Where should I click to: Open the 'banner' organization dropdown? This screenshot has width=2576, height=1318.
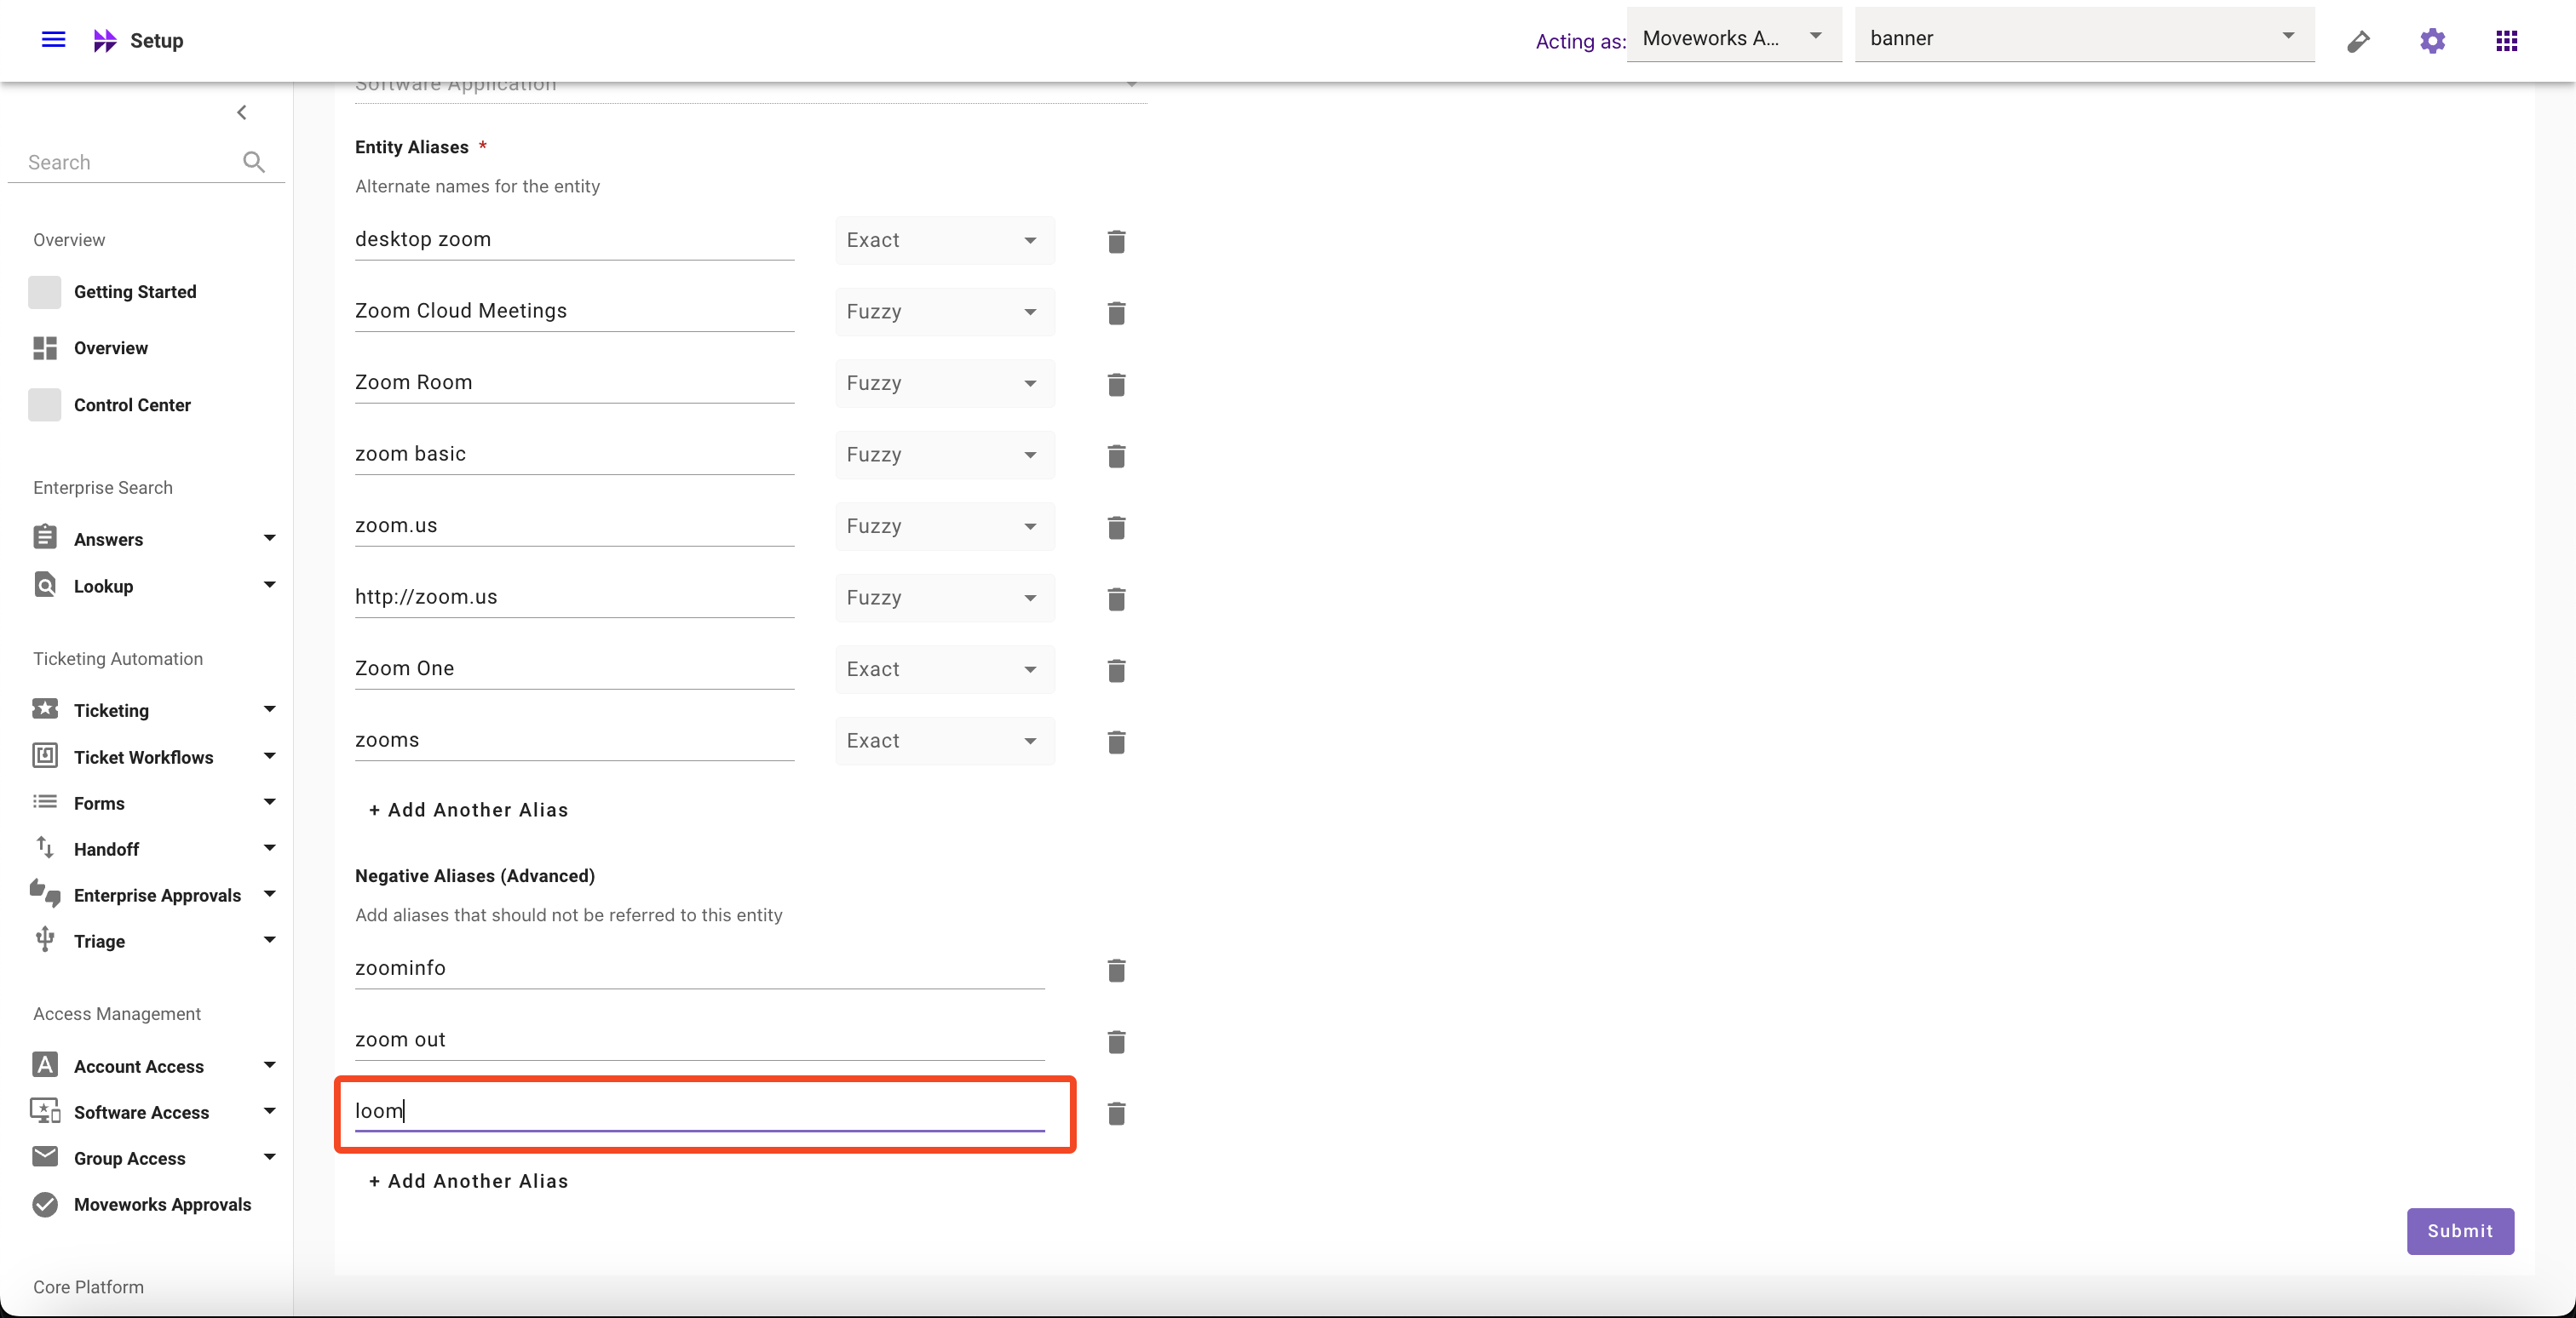[x=2082, y=38]
